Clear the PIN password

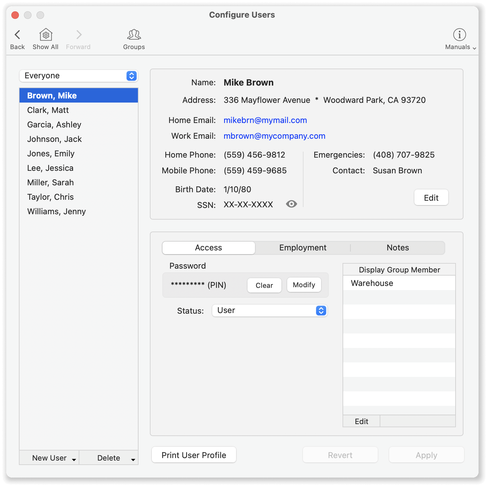(x=264, y=285)
